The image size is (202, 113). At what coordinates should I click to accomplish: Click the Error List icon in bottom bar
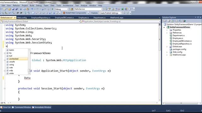[x=1, y=107]
